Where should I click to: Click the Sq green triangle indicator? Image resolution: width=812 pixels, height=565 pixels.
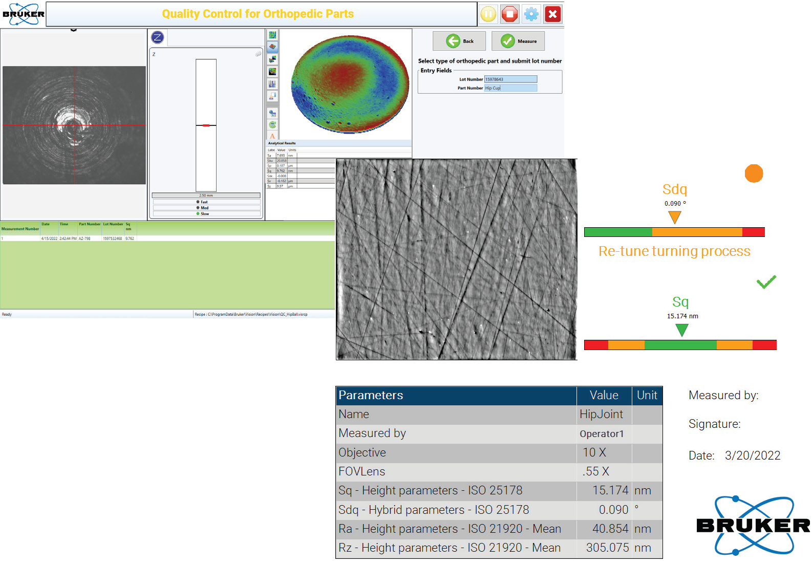pos(681,331)
